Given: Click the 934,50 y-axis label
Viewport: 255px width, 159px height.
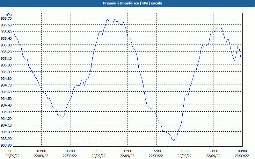Looking at the screenshot, I should point(6,99).
